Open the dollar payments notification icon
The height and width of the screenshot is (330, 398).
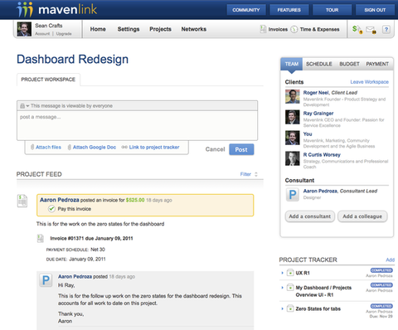click(x=357, y=29)
